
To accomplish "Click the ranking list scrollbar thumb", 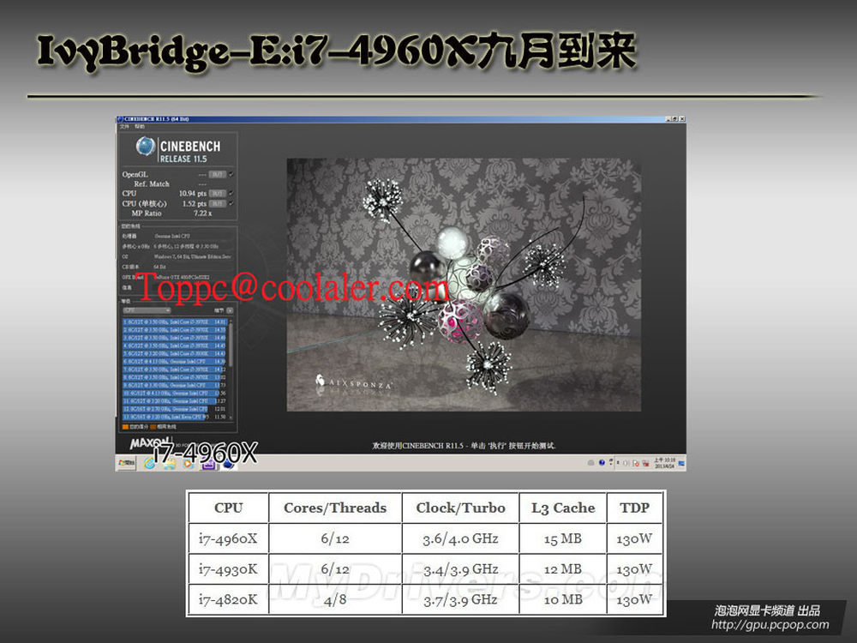I will [231, 346].
